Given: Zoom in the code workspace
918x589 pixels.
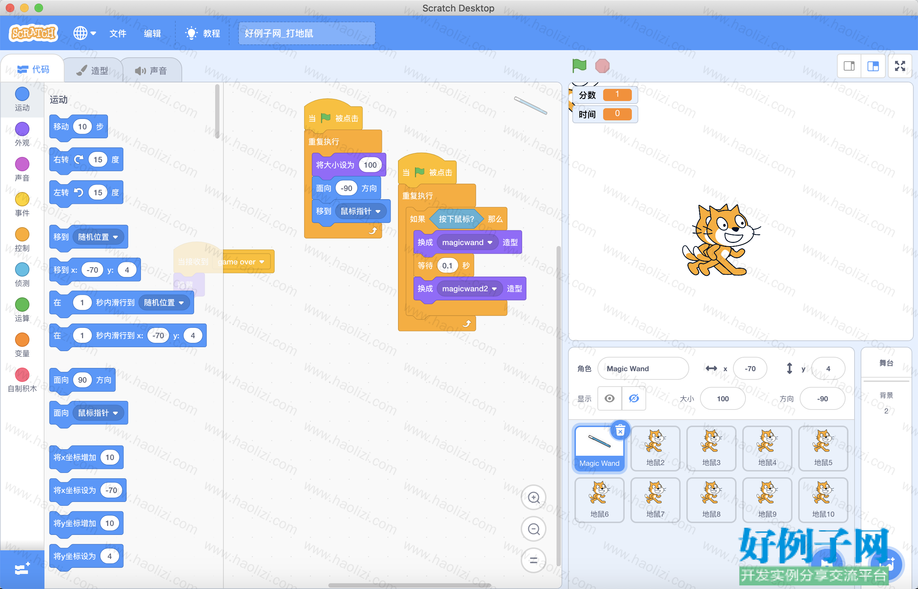Looking at the screenshot, I should pyautogui.click(x=534, y=498).
